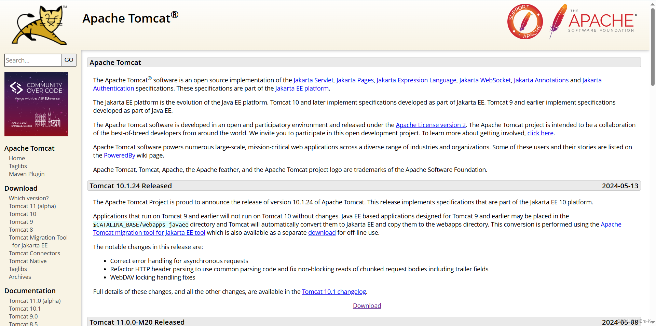Follow the Jakarta Annotations link
Viewport: 656px width, 326px height.
pyautogui.click(x=541, y=80)
